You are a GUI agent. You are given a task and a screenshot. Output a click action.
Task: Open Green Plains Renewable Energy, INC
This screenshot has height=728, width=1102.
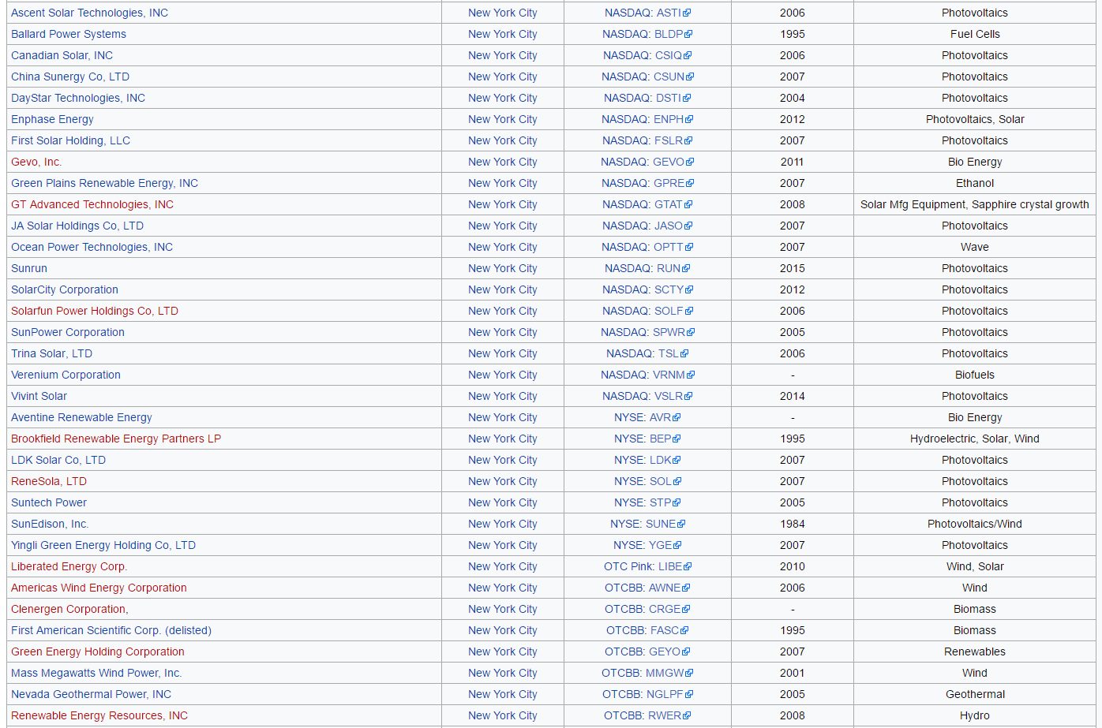coord(104,183)
